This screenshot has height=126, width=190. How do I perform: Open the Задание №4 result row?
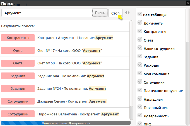71,76
